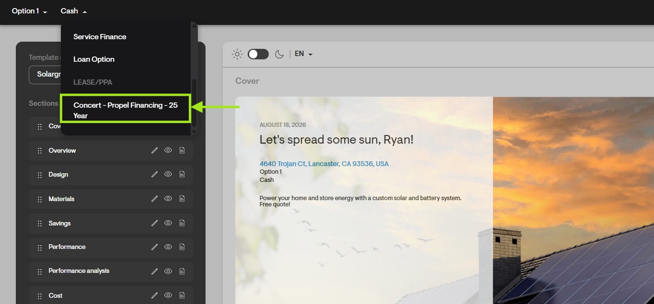The height and width of the screenshot is (304, 654).
Task: Toggle visibility of the Overview section
Action: click(x=168, y=150)
